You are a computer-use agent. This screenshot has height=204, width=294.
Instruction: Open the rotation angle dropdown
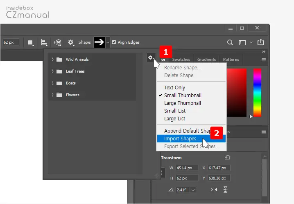click(192, 190)
